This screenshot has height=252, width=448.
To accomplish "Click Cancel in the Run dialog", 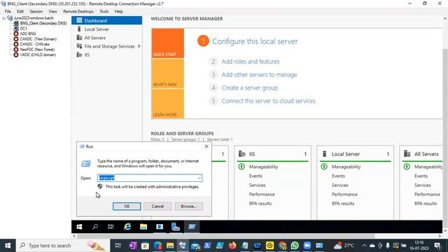I will 157,206.
